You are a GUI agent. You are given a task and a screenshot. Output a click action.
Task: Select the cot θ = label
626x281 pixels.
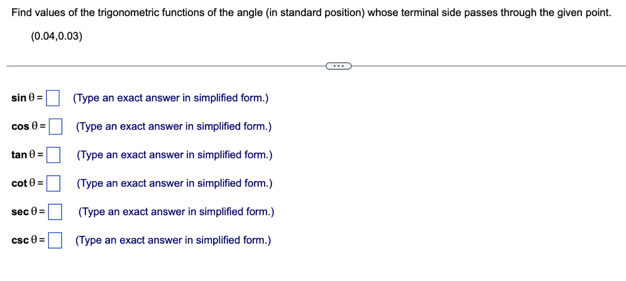tap(27, 183)
